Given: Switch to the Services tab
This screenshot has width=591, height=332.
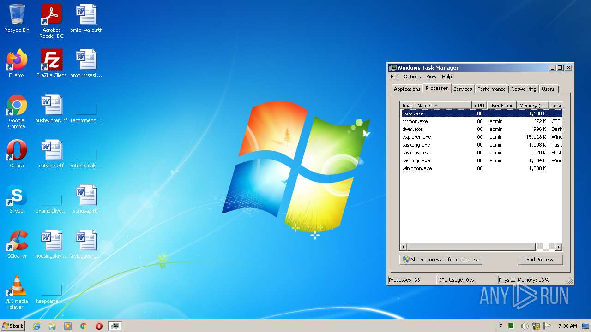Looking at the screenshot, I should point(463,89).
